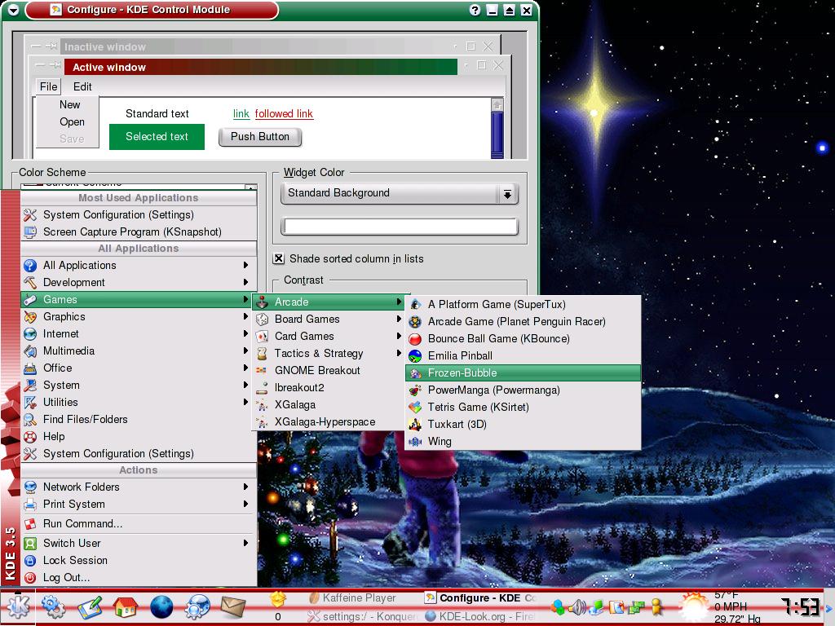Open the File menu in Active window preview
Screen dimensions: 835x626
[48, 86]
